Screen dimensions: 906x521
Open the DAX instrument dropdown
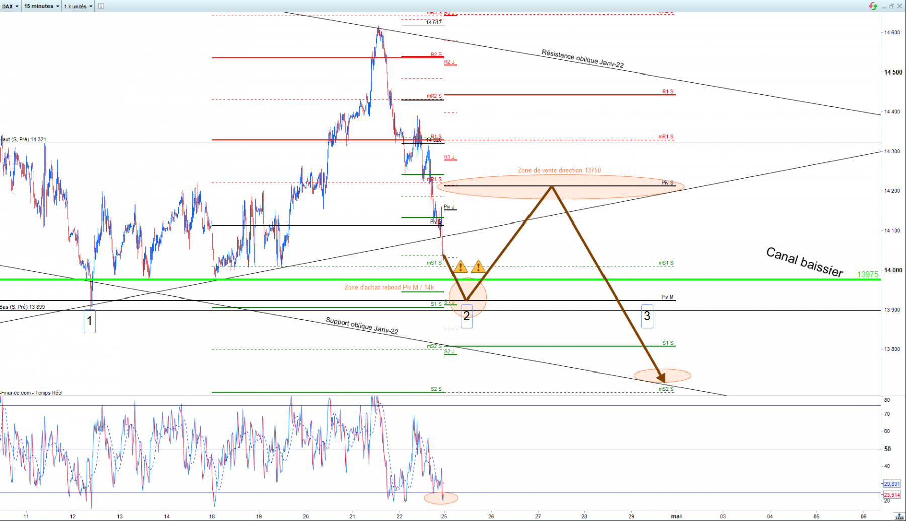pos(10,6)
